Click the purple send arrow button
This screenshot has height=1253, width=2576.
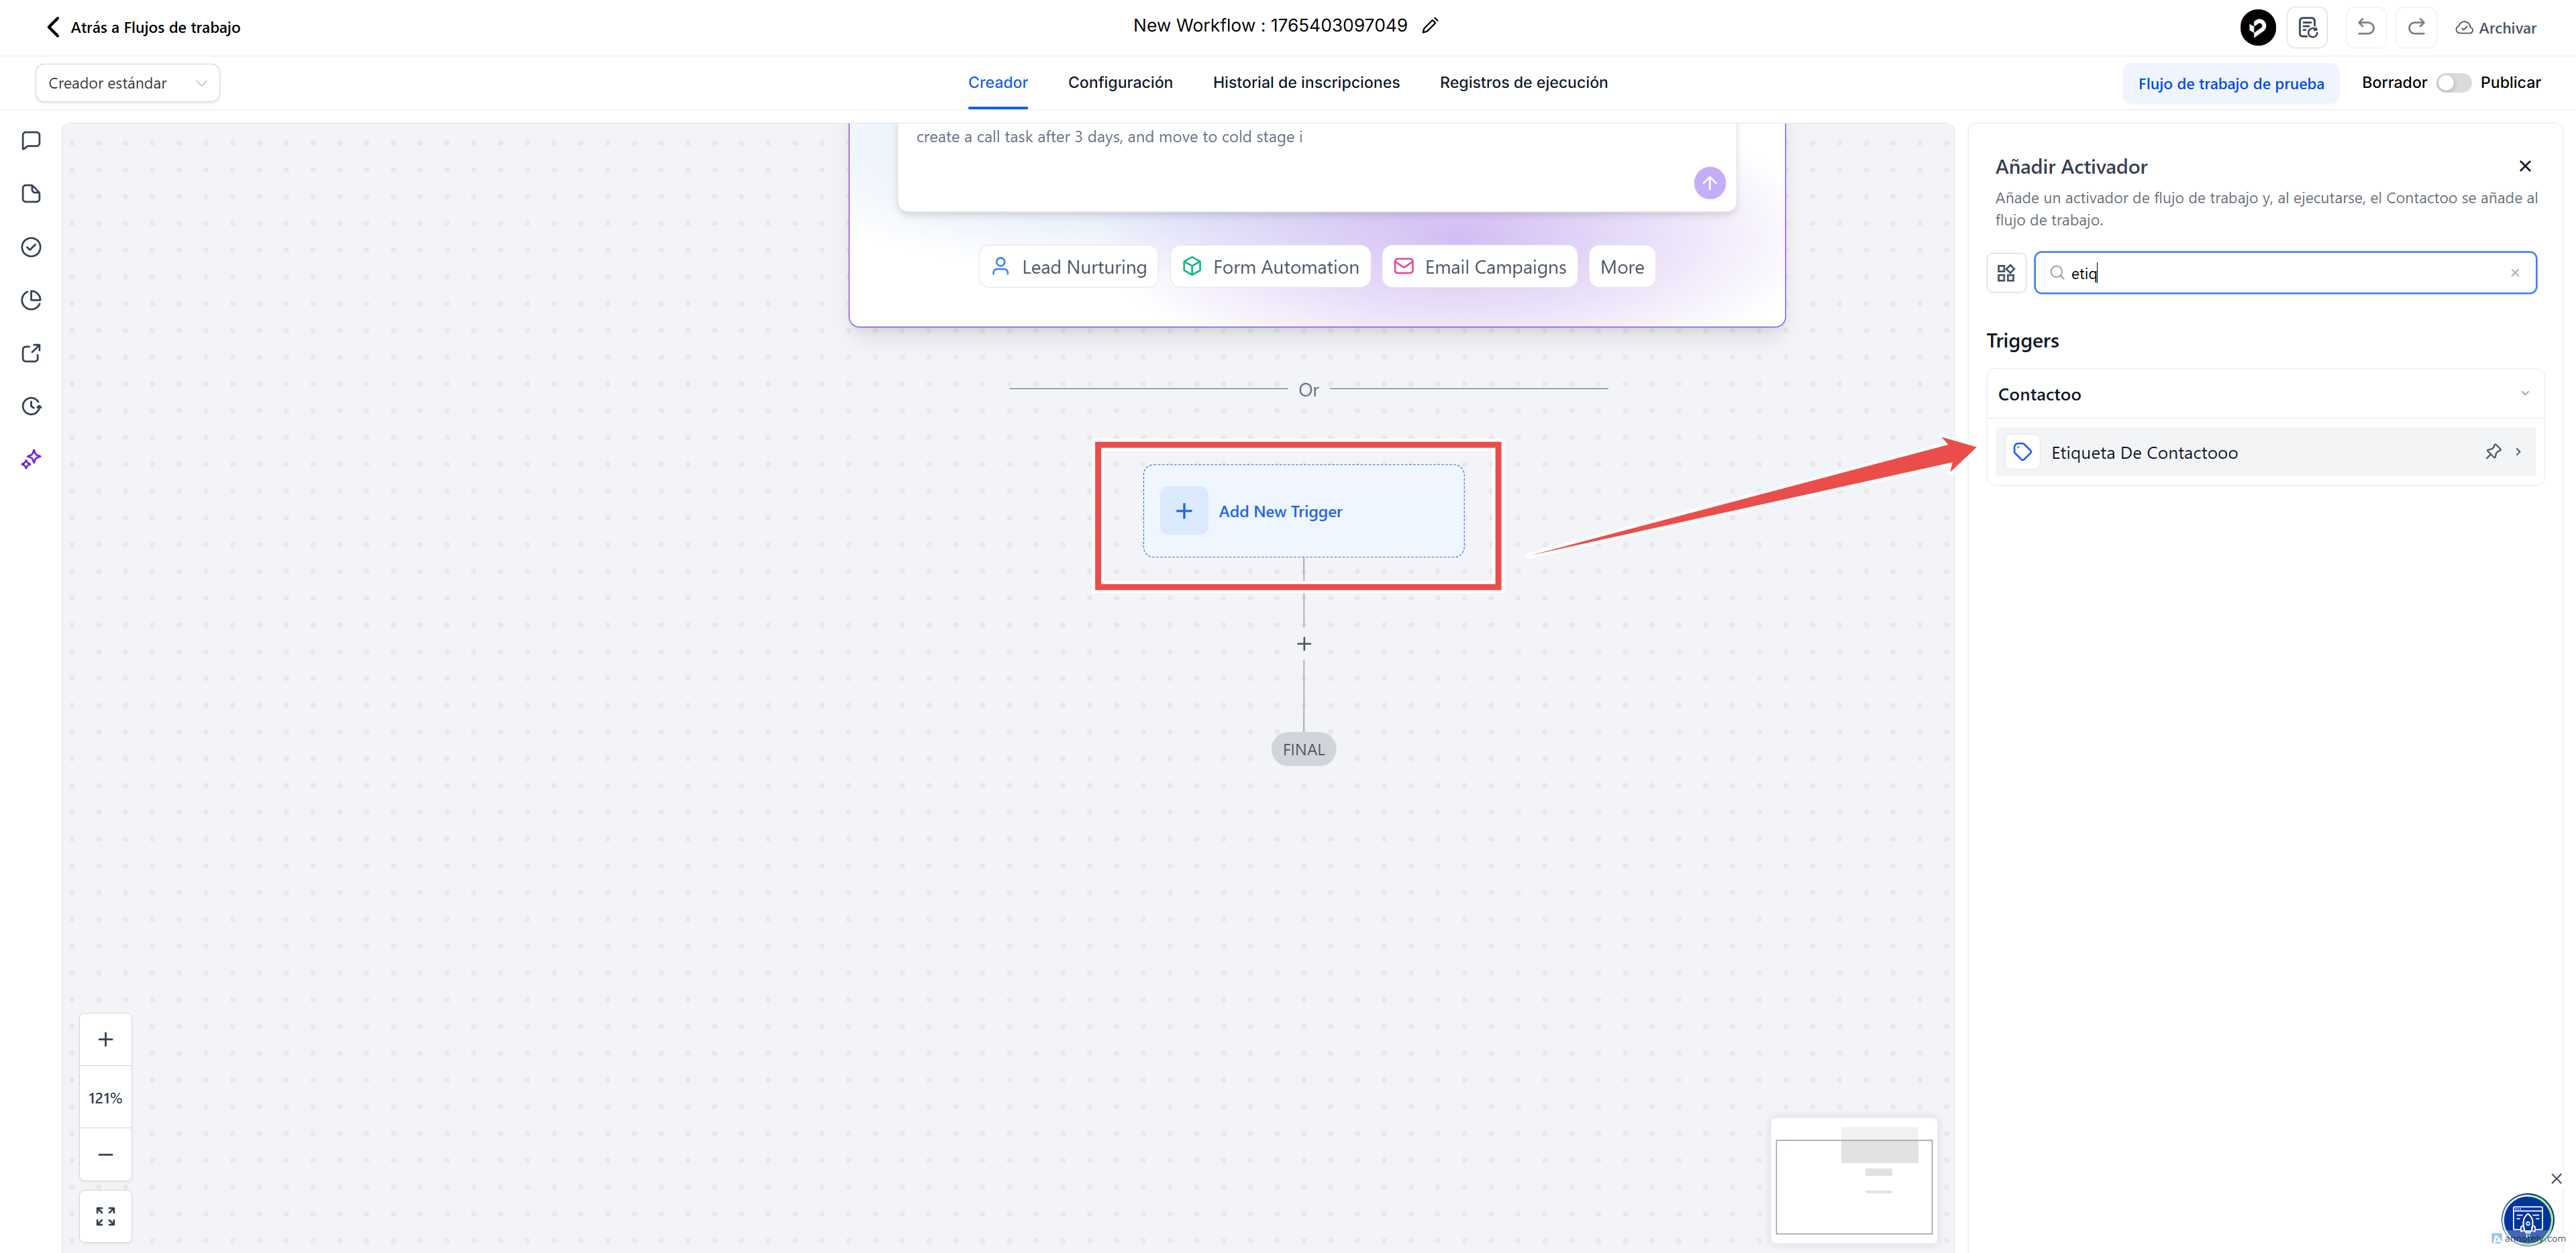tap(1709, 183)
